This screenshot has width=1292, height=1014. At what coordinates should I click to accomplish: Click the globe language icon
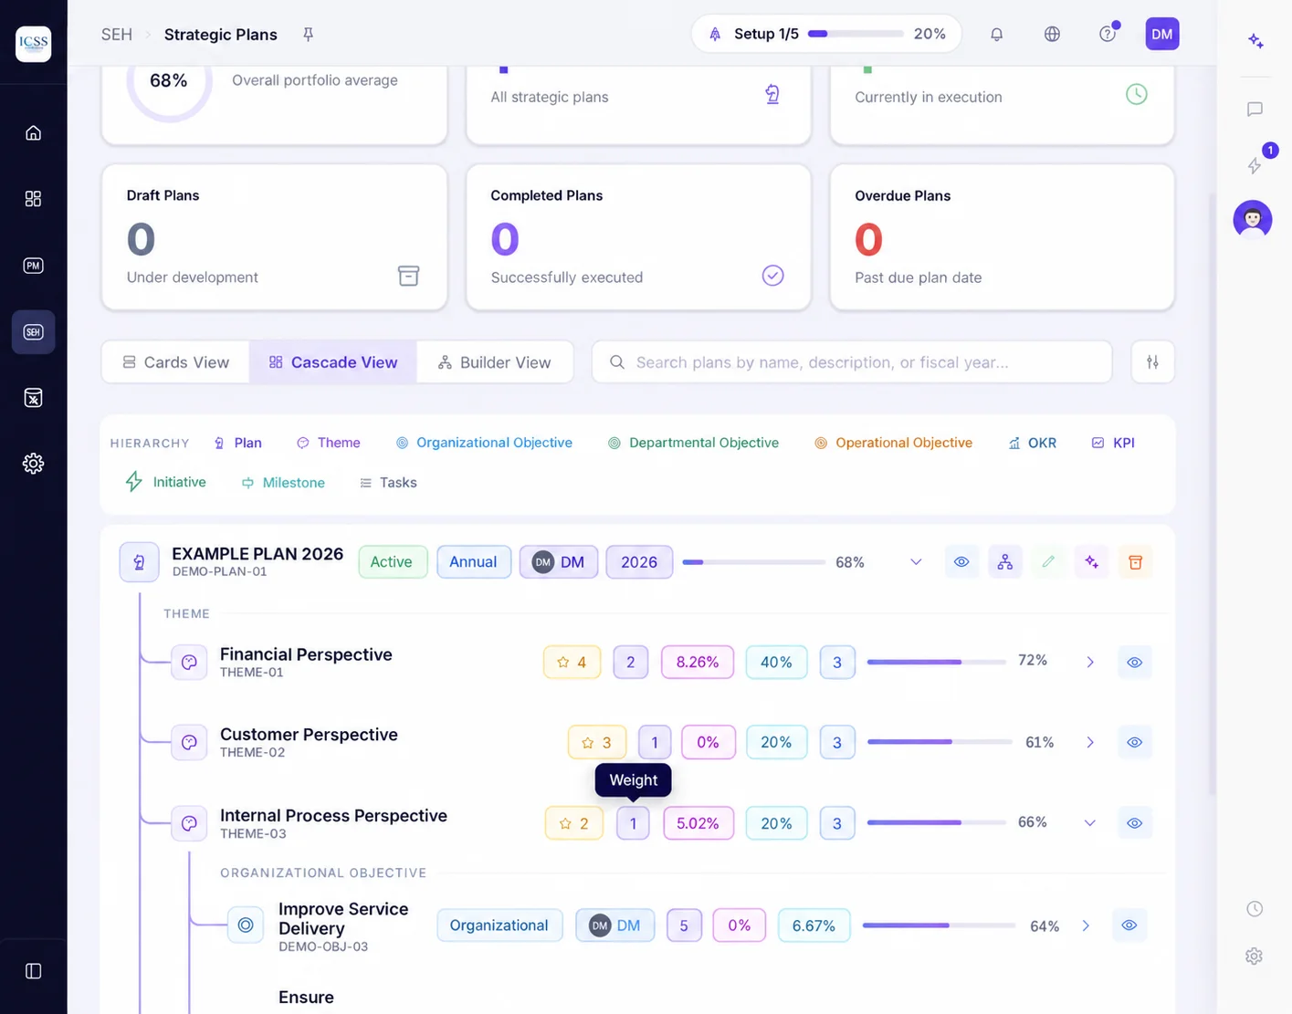click(x=1052, y=34)
